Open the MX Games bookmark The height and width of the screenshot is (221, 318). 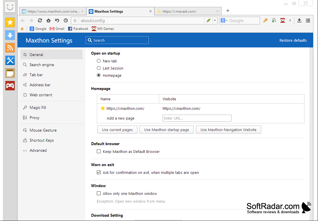tap(103, 29)
